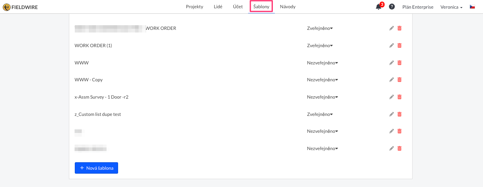Open the help question mark icon
483x187 pixels.
click(x=392, y=7)
